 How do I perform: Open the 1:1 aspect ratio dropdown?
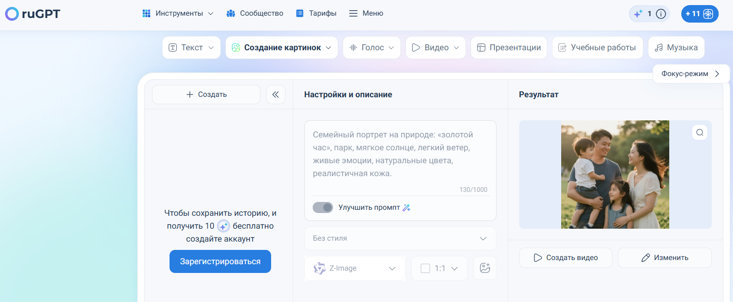click(439, 268)
